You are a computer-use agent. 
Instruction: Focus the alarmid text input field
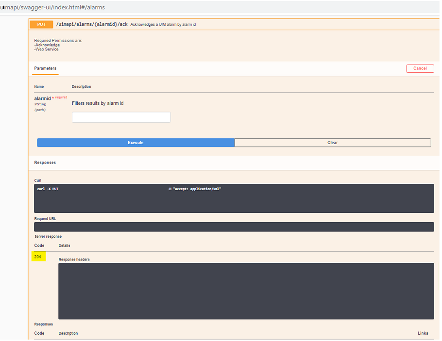tap(121, 117)
